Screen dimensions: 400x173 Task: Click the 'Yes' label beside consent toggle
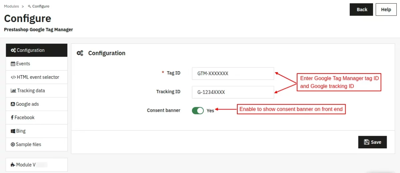210,110
